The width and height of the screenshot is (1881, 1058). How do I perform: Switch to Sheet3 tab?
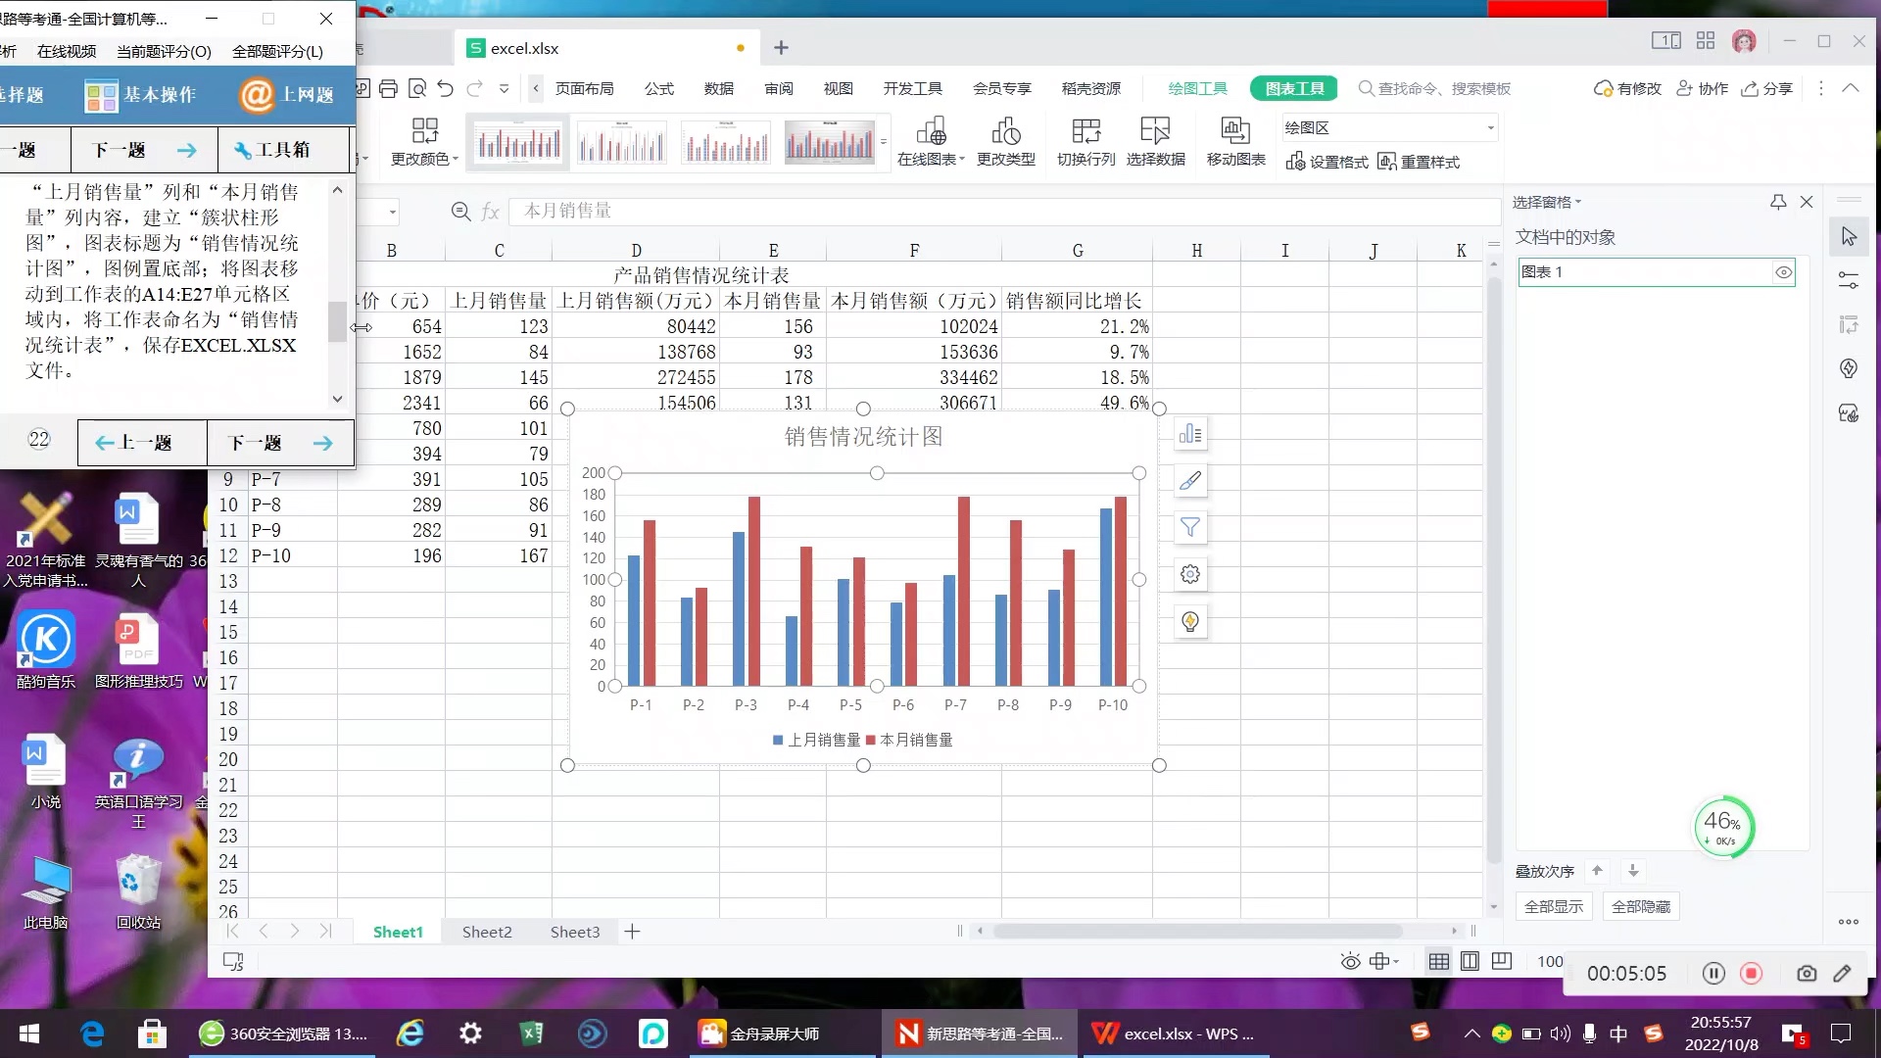[575, 932]
